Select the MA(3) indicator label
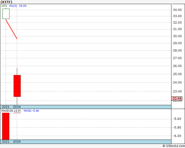 pos(13,6)
